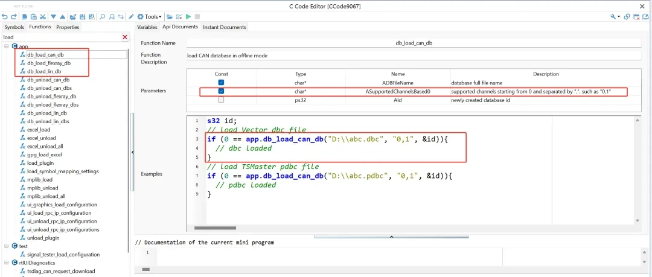
Task: Select tsdiag_can_request_download function
Action: coord(61,271)
